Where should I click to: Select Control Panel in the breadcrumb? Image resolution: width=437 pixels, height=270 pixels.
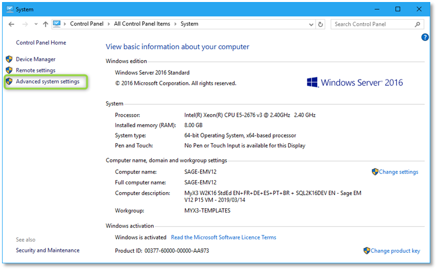(87, 24)
